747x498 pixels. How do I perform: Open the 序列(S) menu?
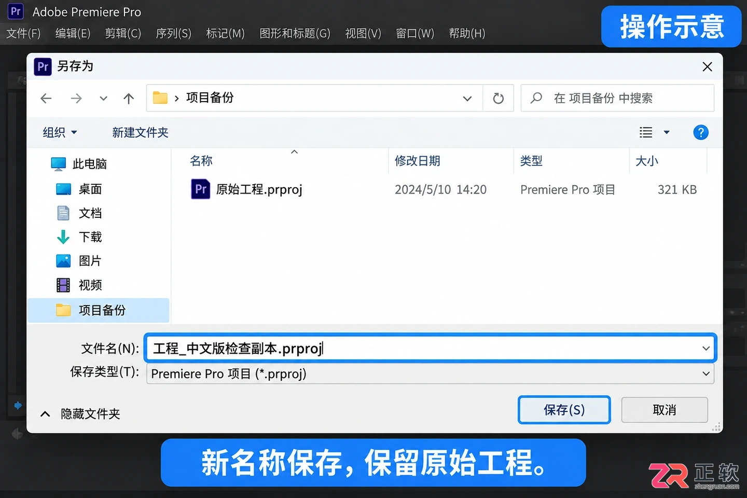click(x=174, y=33)
